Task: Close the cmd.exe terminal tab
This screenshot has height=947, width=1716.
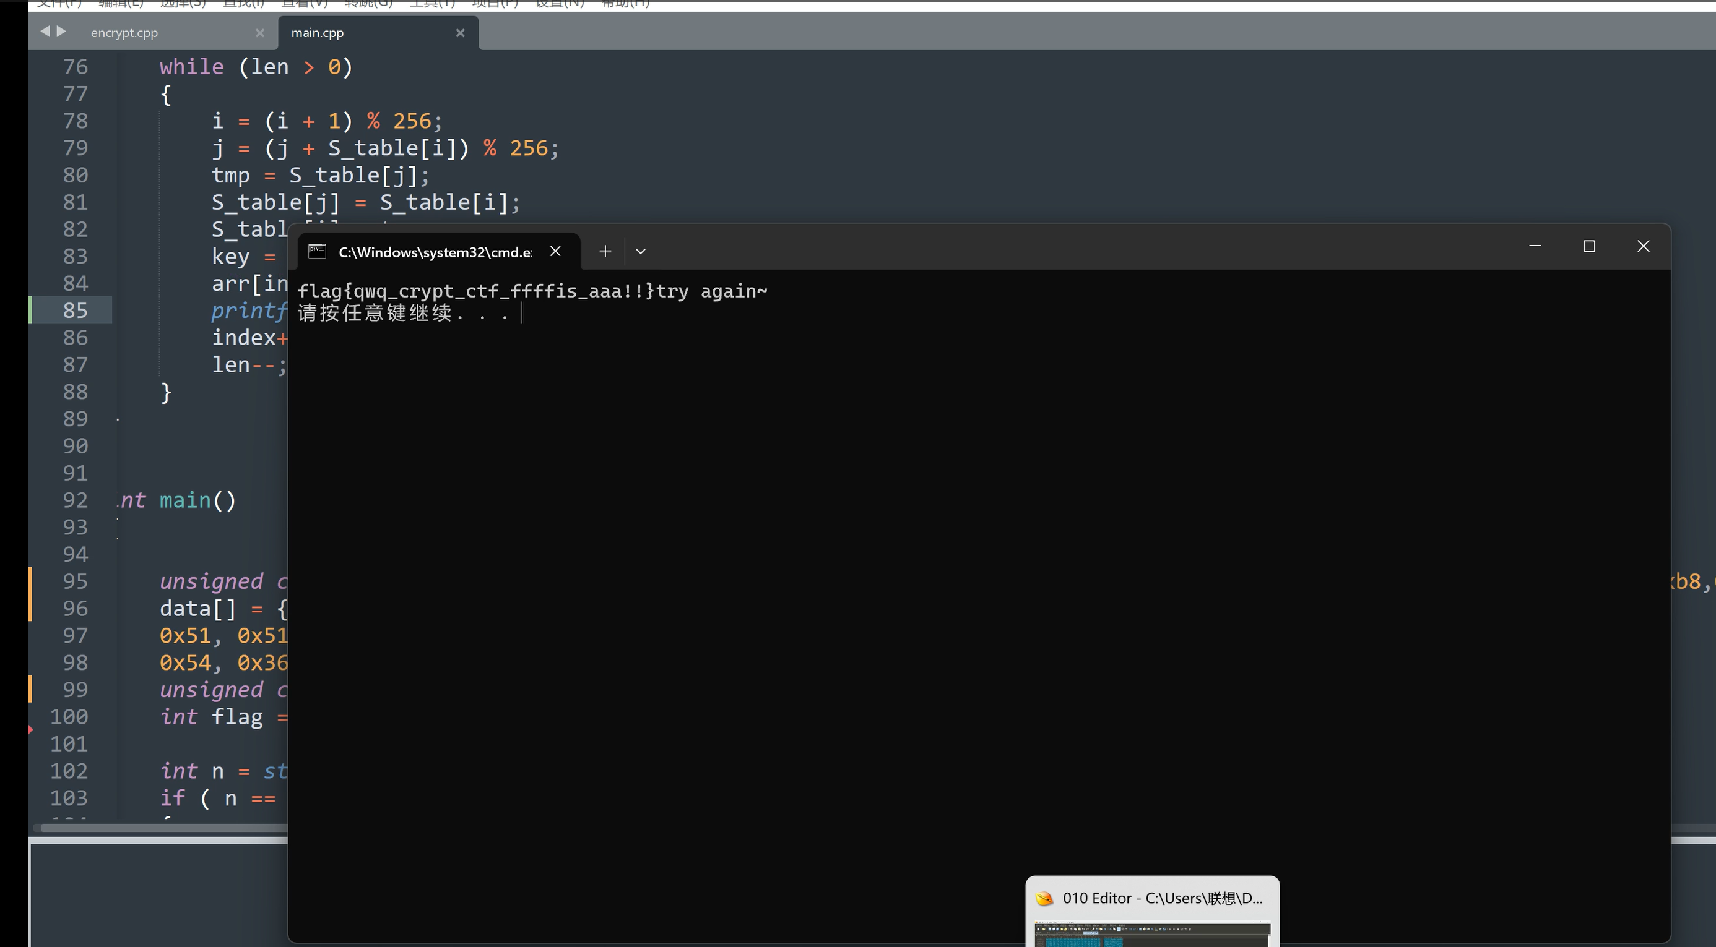Action: [555, 251]
